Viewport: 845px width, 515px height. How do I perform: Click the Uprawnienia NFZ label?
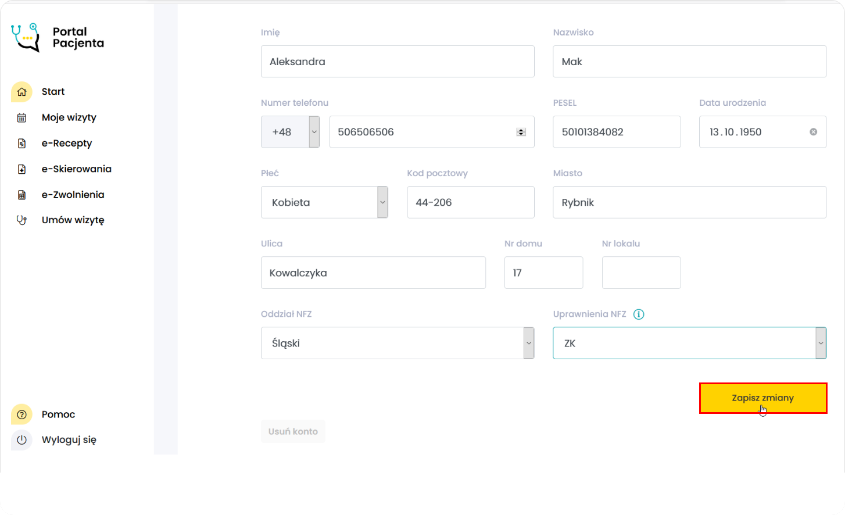pyautogui.click(x=589, y=314)
